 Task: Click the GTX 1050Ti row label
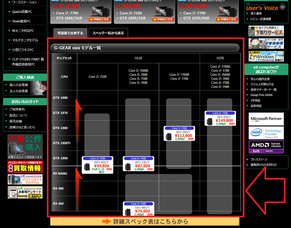coord(62,143)
